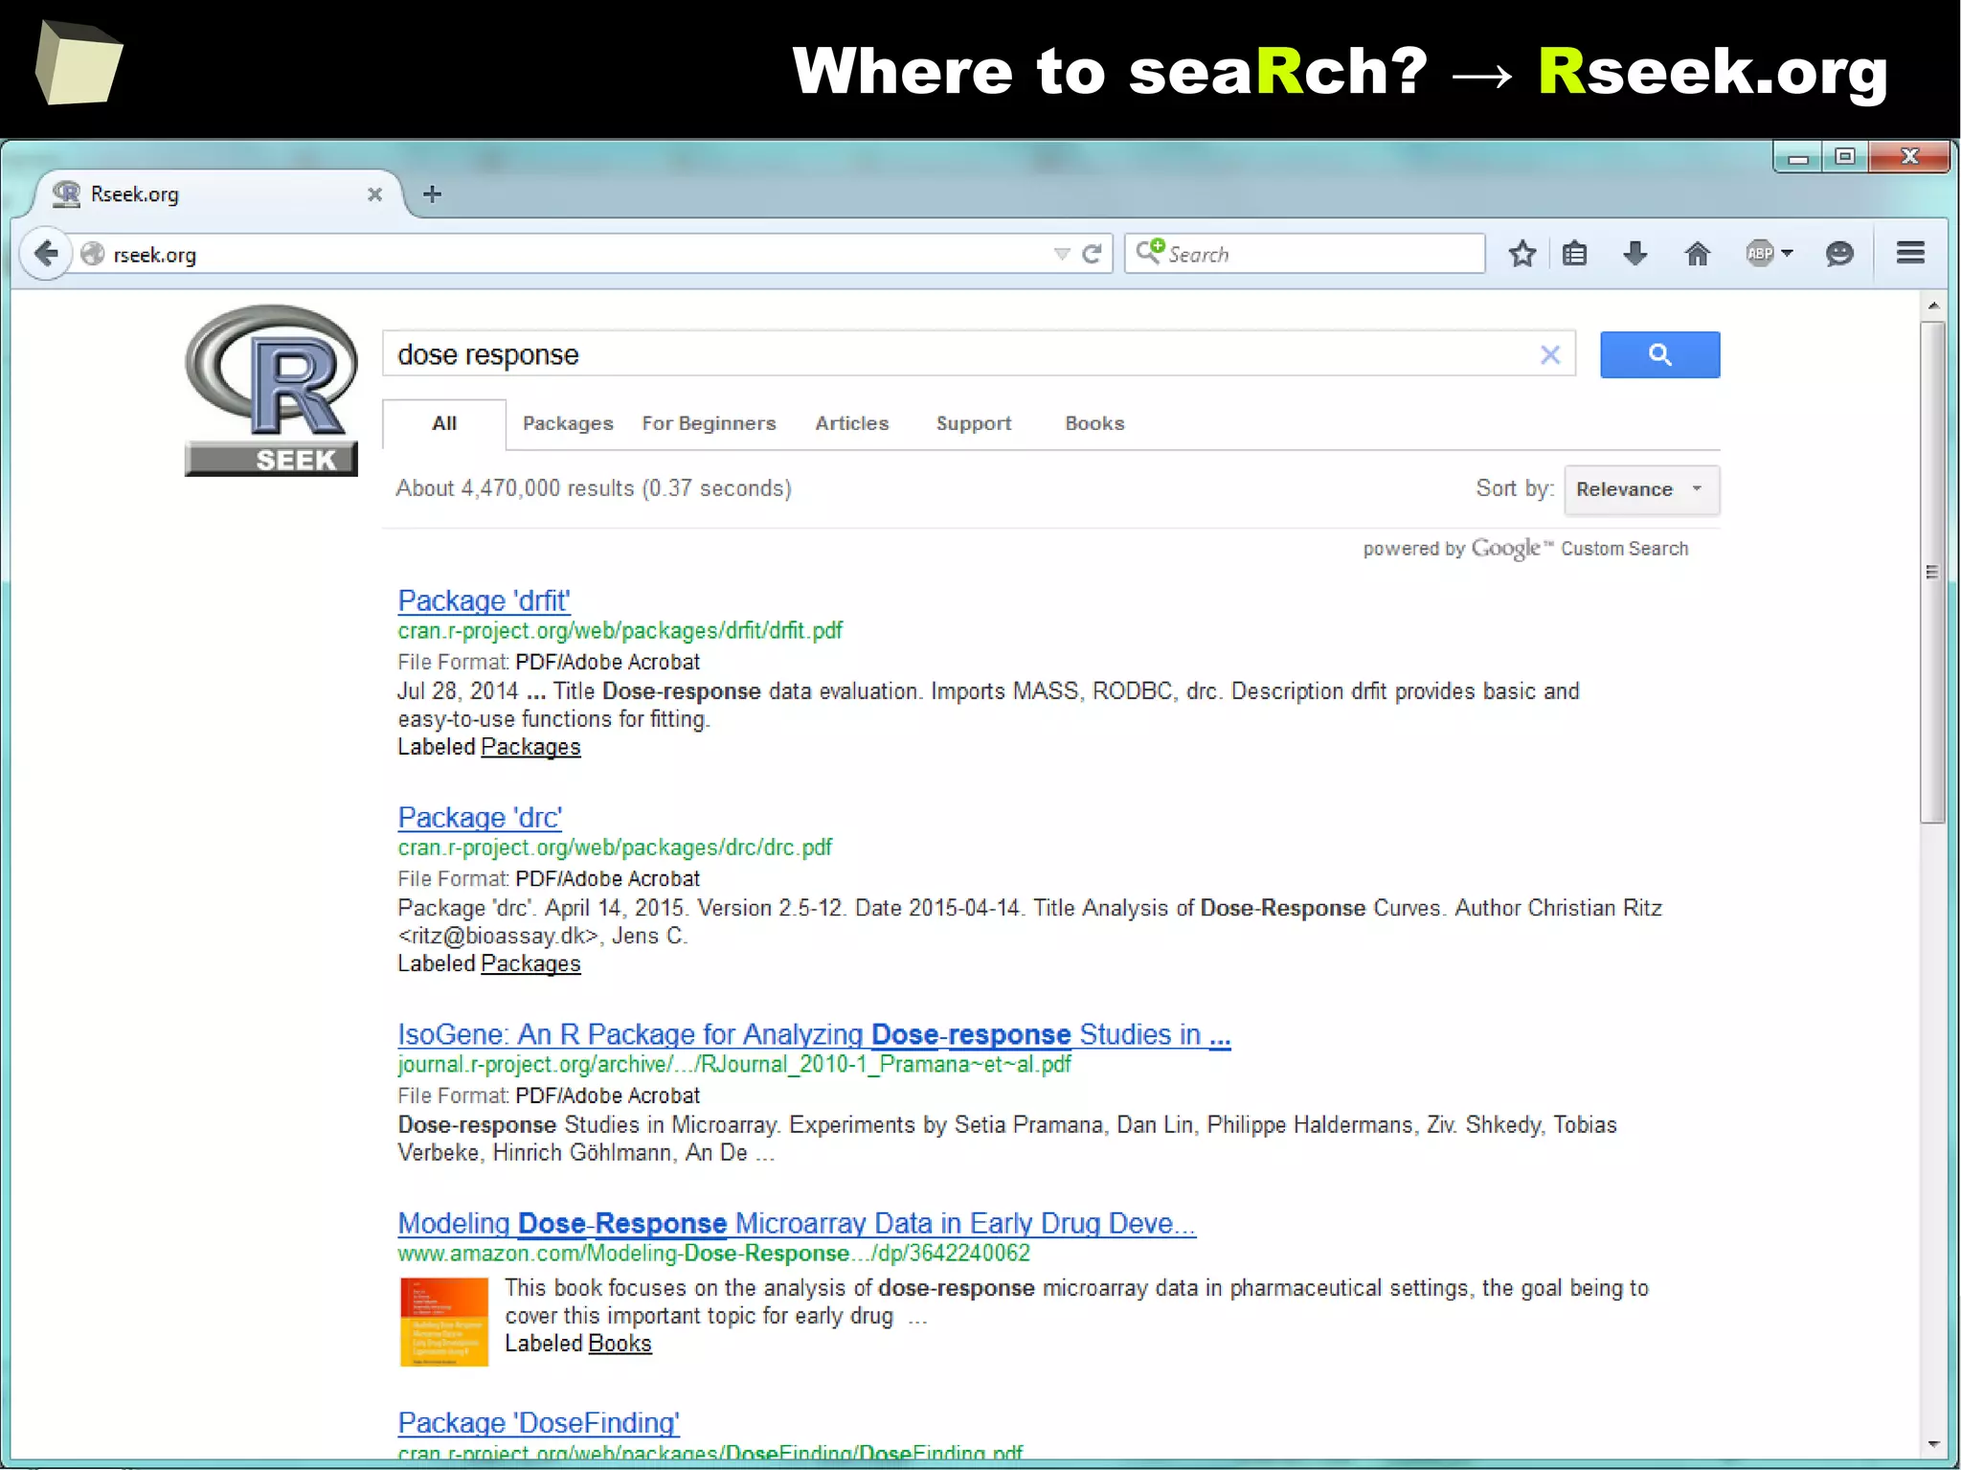Click the orange book cover thumbnail

[444, 1322]
